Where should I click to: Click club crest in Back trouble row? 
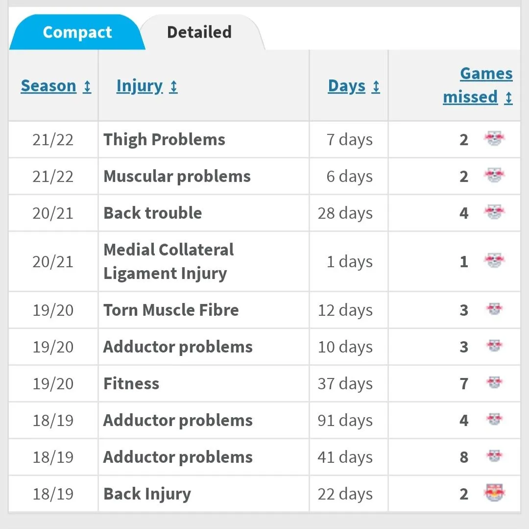point(494,212)
